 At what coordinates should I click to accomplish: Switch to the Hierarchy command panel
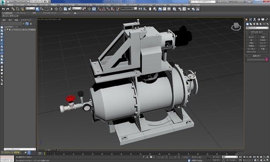click(254, 20)
